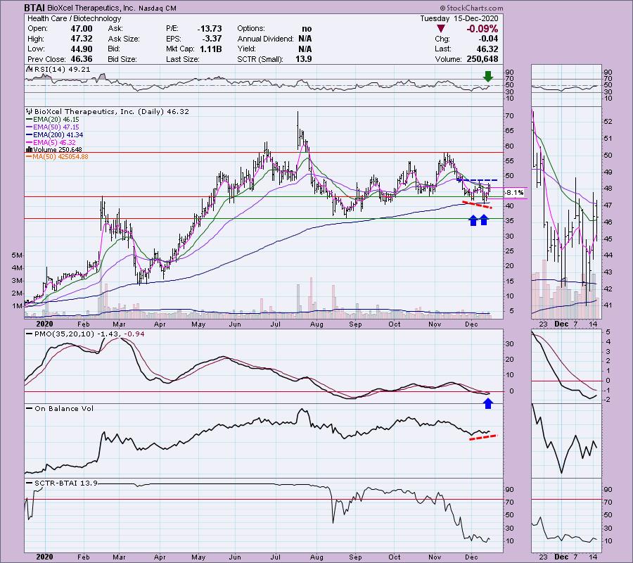
Task: Click the SCTR (Small) value 13.9 in header
Action: 304,59
